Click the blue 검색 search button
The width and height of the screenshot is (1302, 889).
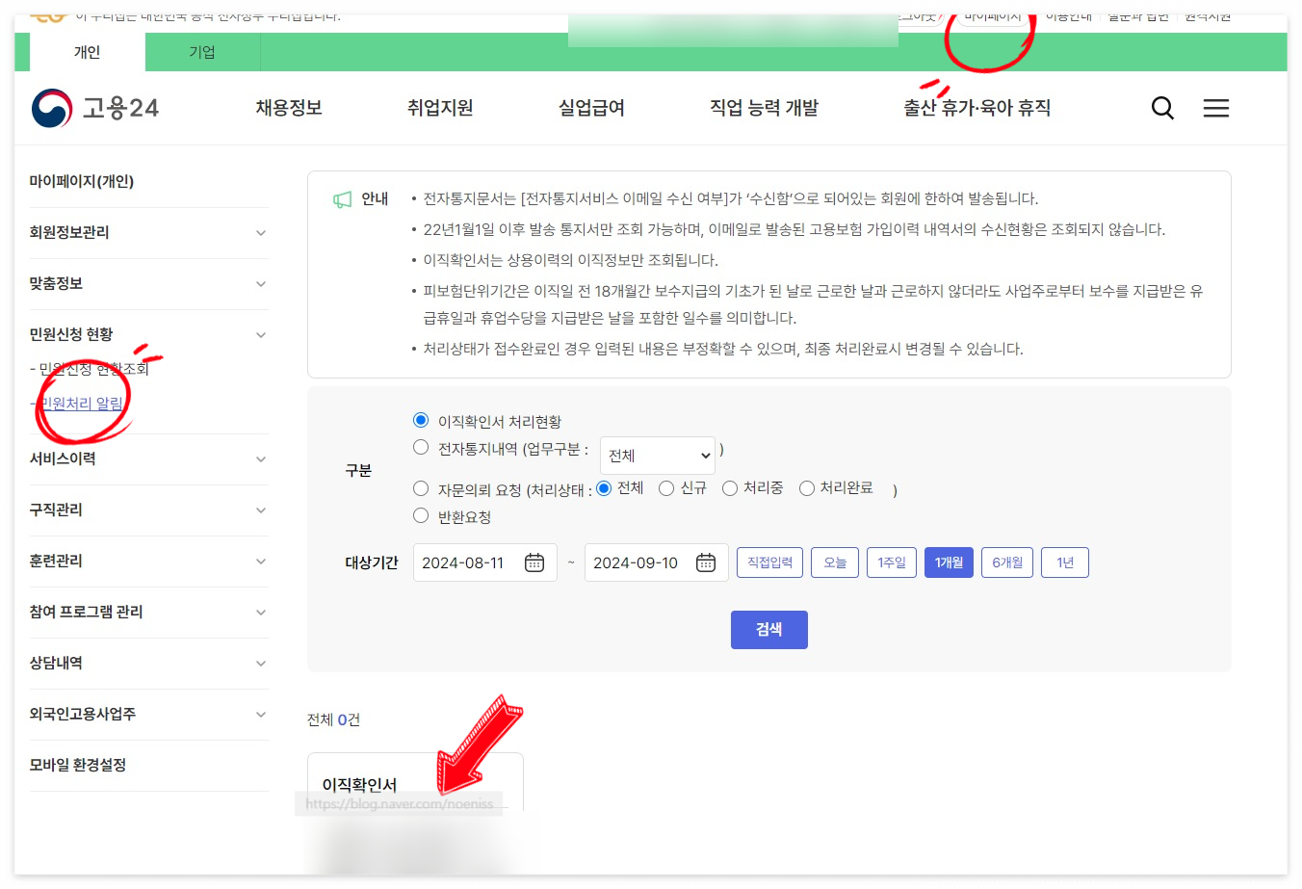[x=768, y=629]
